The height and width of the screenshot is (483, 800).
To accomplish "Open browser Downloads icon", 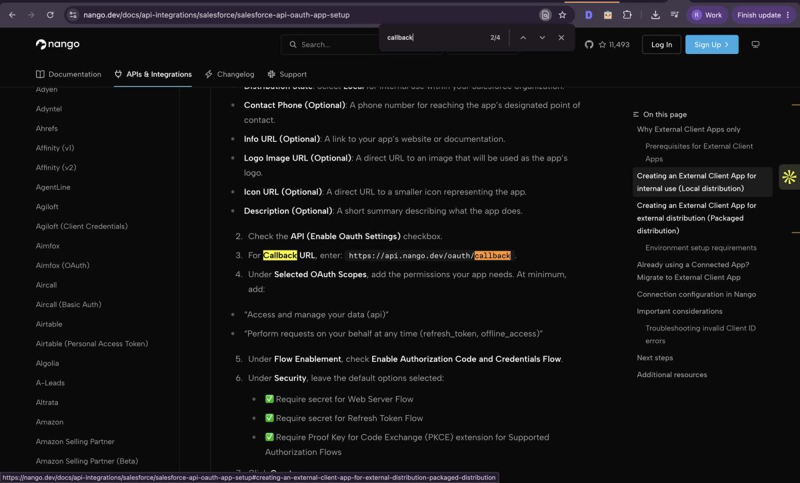I will [x=655, y=15].
